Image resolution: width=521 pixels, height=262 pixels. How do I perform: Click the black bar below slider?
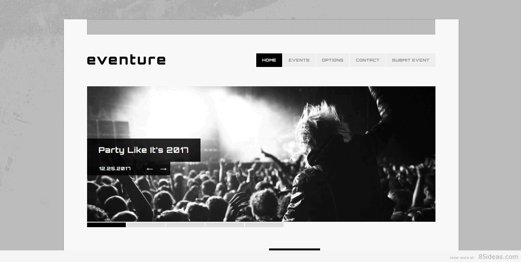coord(295,249)
